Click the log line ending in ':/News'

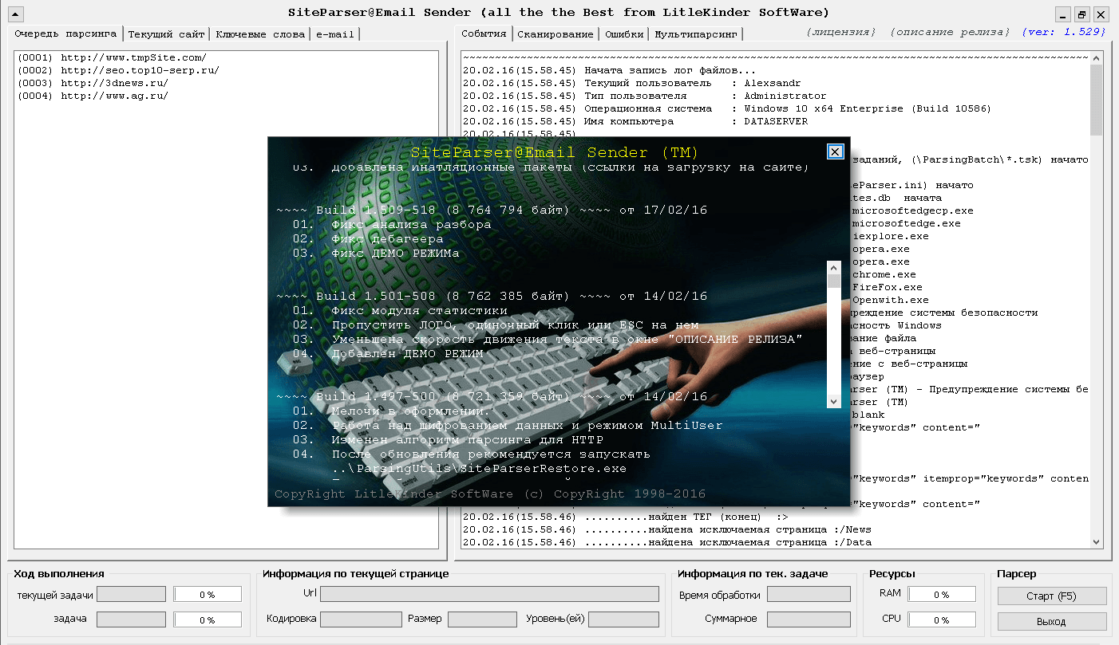click(x=666, y=529)
